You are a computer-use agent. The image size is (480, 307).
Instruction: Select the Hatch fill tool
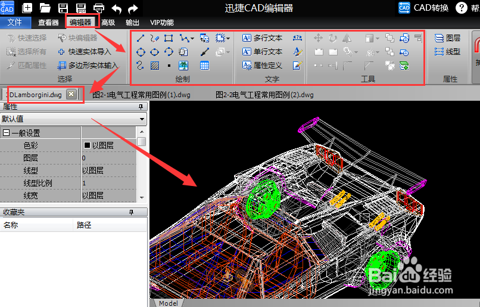click(155, 65)
